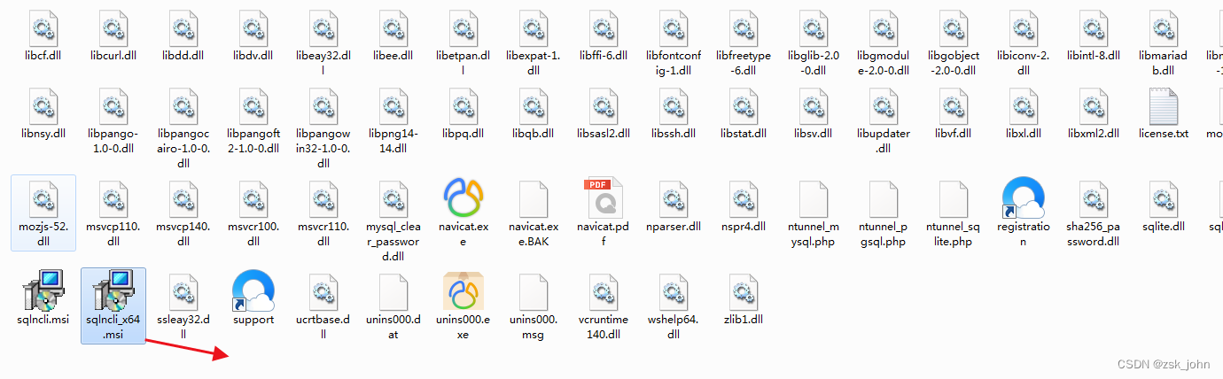
Task: Select the libgmodule-2.0-0.dll file icon
Action: pyautogui.click(x=883, y=27)
